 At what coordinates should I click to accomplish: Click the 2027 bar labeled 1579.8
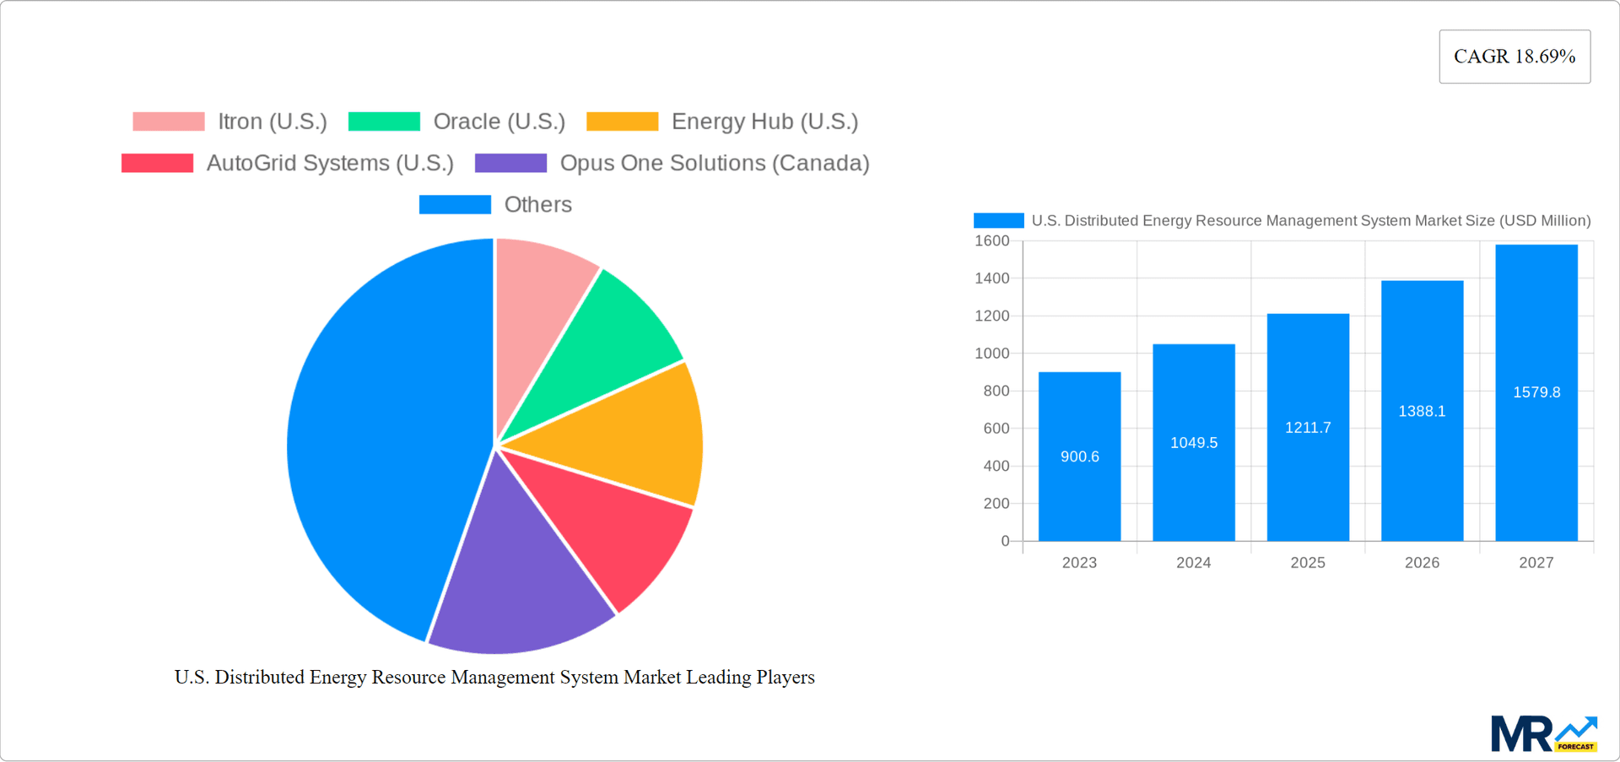(x=1536, y=392)
